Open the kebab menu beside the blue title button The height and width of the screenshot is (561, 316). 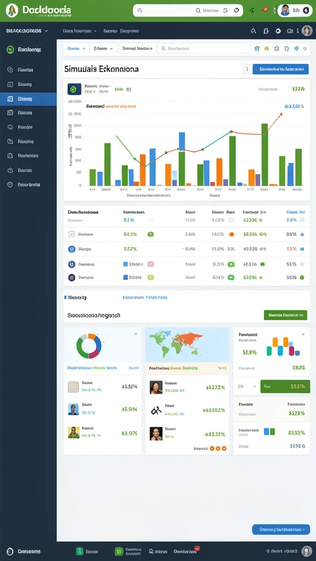[247, 69]
